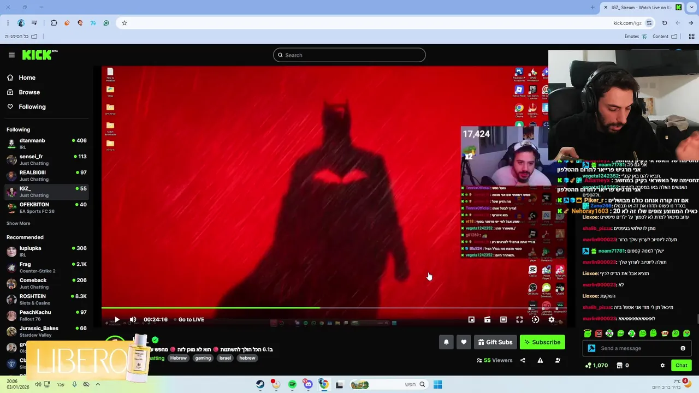Viewport: 699px width, 393px height.
Task: Open the Emotes bookmark
Action: point(636,37)
